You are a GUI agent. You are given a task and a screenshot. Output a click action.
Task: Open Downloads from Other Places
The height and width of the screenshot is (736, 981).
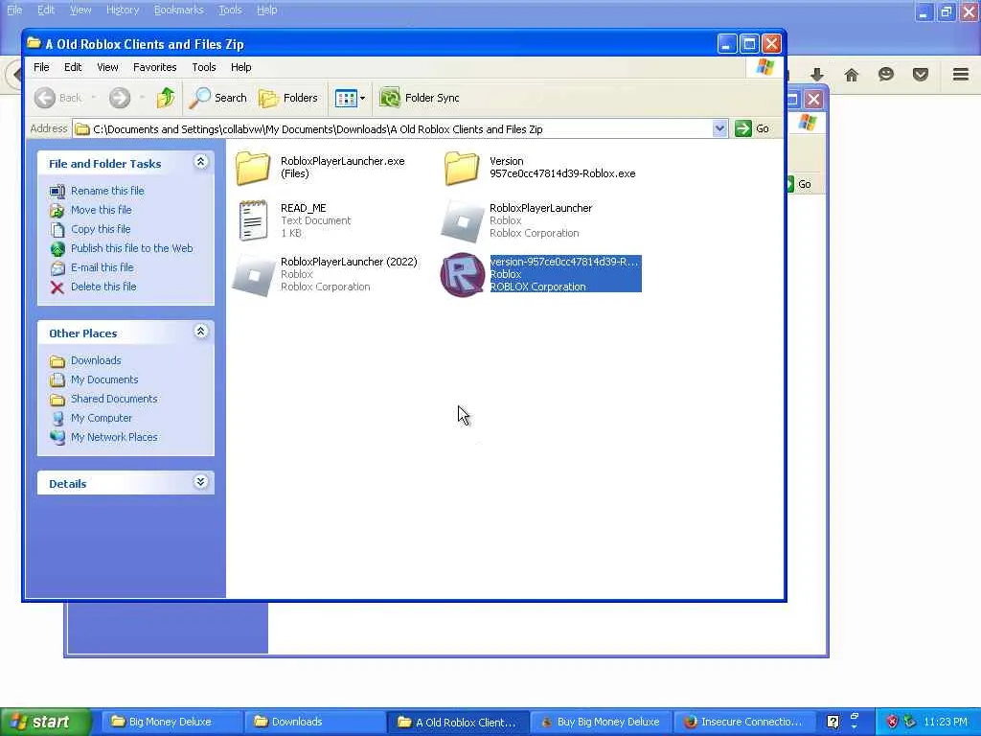point(96,360)
